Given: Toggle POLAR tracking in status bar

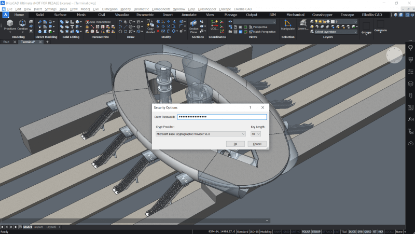Looking at the screenshot, I should coord(306,231).
